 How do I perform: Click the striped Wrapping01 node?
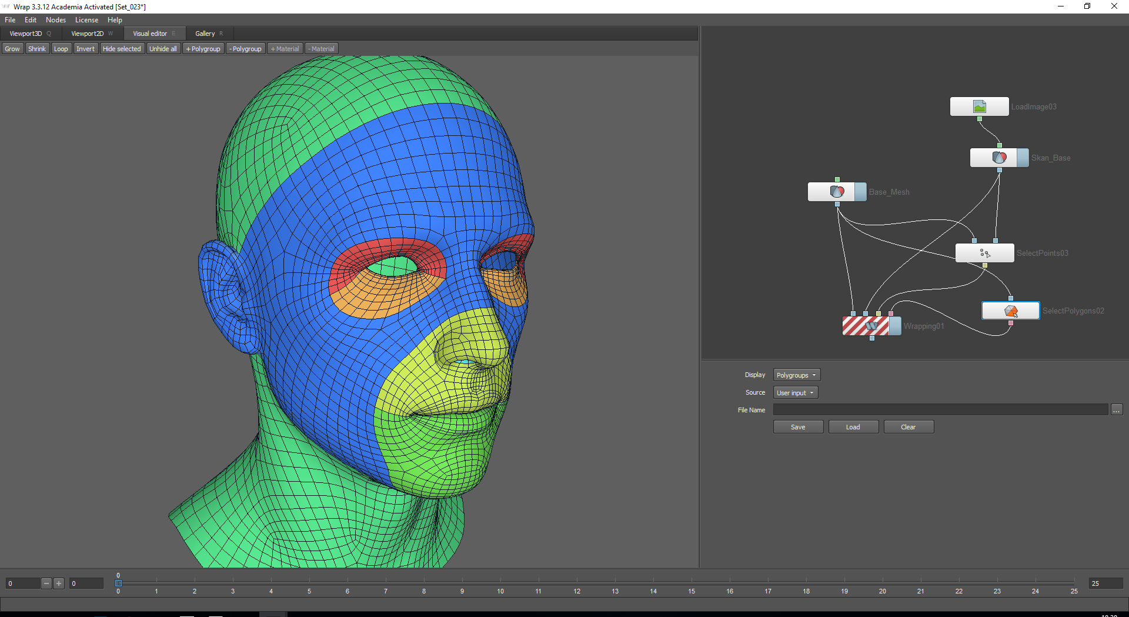point(866,326)
